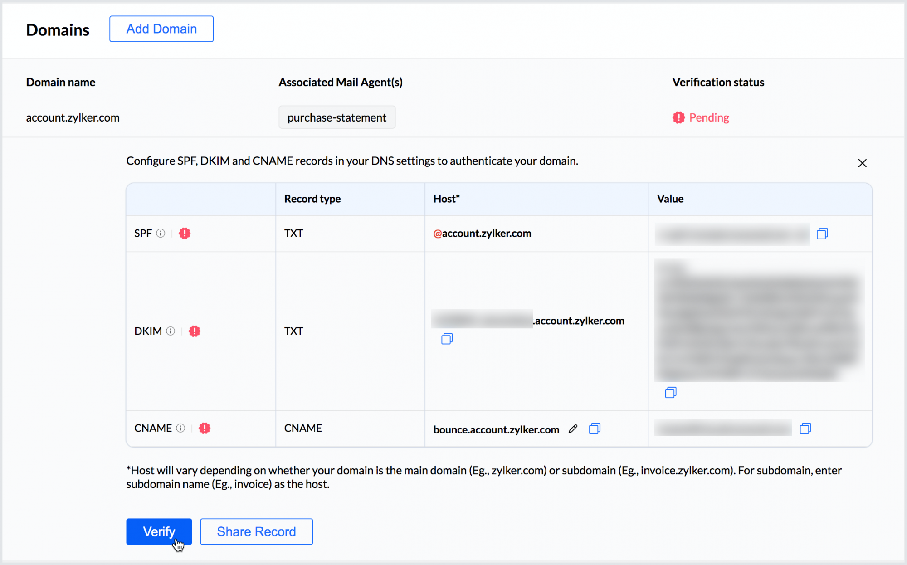
Task: Select the purchase-statement mail agent chip
Action: (x=337, y=117)
